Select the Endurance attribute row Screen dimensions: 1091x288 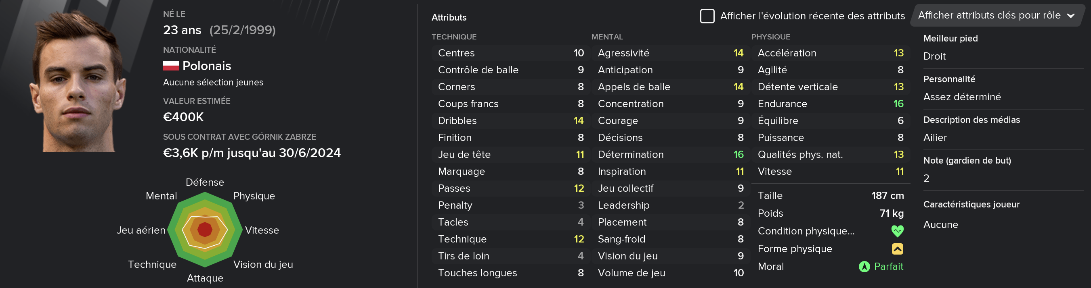(830, 104)
